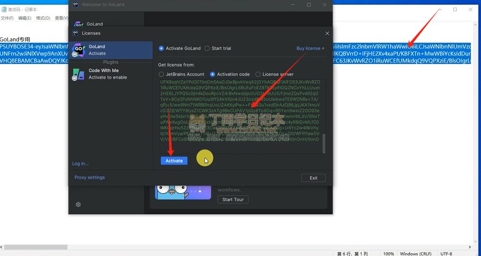Viewport: 481px width, 256px height.
Task: Choose the Activation code license source
Action: 230,74
